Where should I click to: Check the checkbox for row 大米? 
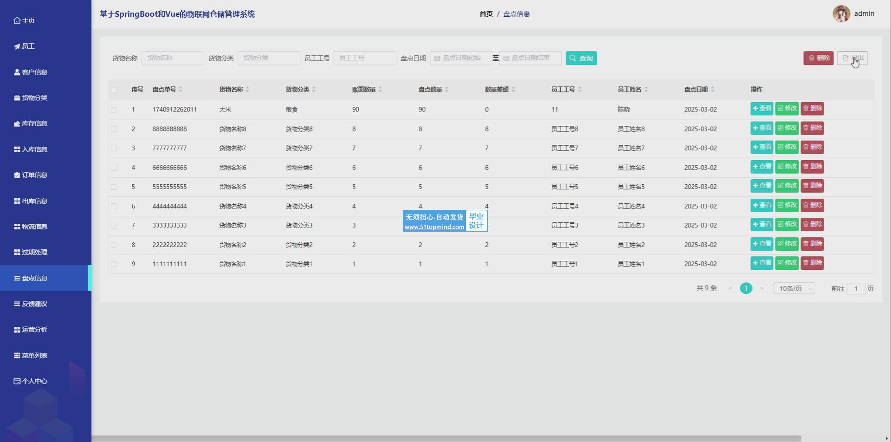114,110
